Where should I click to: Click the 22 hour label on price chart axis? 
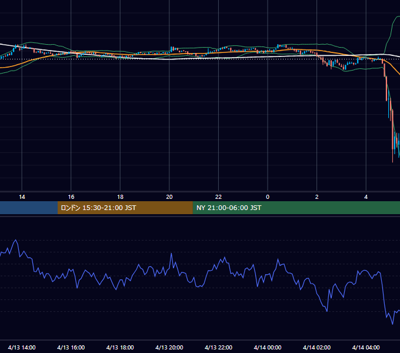point(218,197)
